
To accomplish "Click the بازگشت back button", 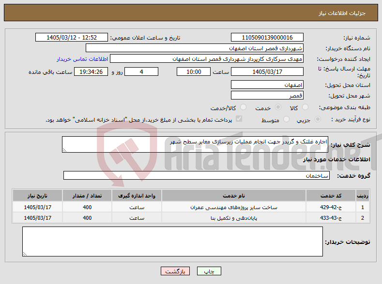I will coord(175,271).
